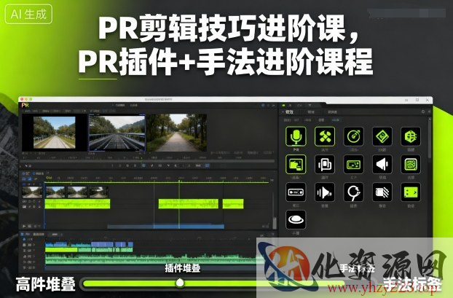The height and width of the screenshot is (298, 453).
Task: Click the play arrow at the timeline bottom left
Action: coord(24,226)
